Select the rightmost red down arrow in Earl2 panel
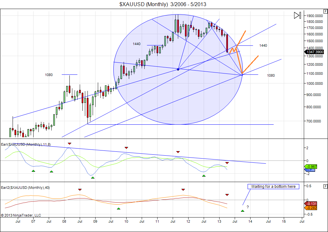 click(227, 195)
